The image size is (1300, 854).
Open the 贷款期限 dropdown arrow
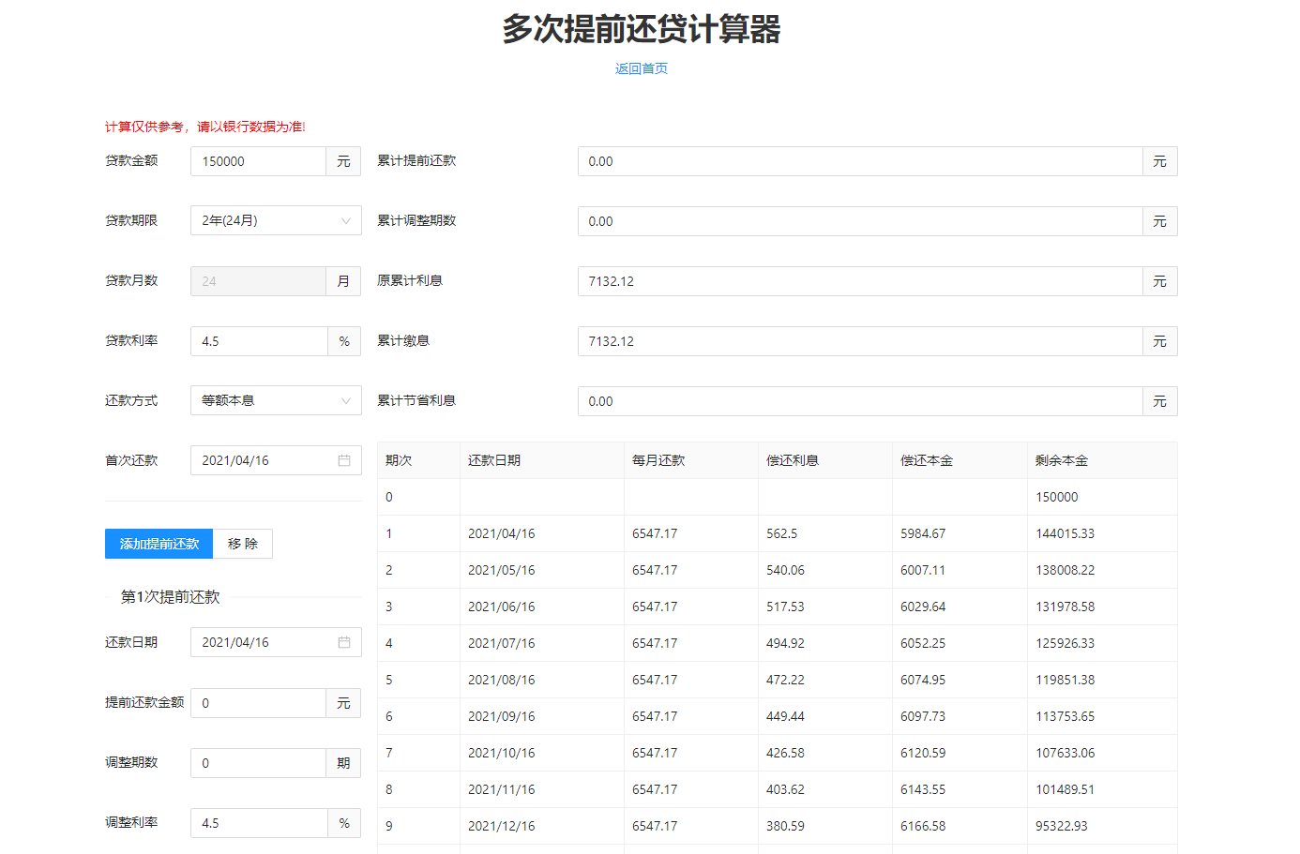point(345,221)
